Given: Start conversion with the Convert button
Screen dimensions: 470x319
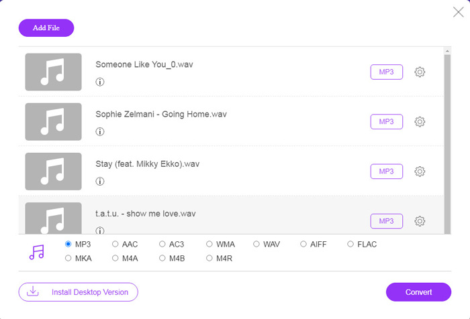Looking at the screenshot, I should click(418, 292).
